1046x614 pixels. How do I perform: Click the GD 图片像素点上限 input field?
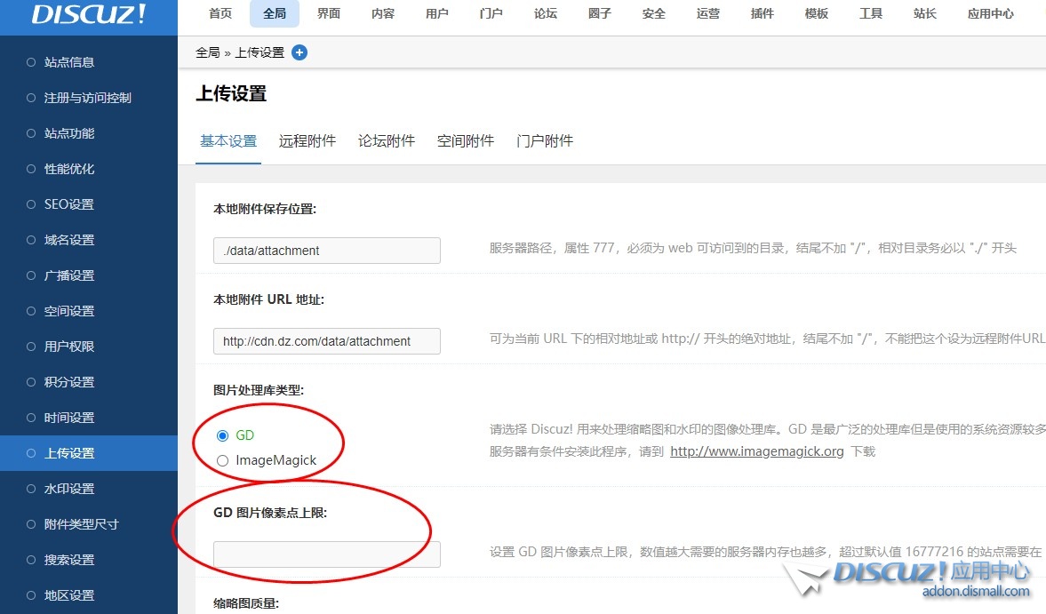327,554
